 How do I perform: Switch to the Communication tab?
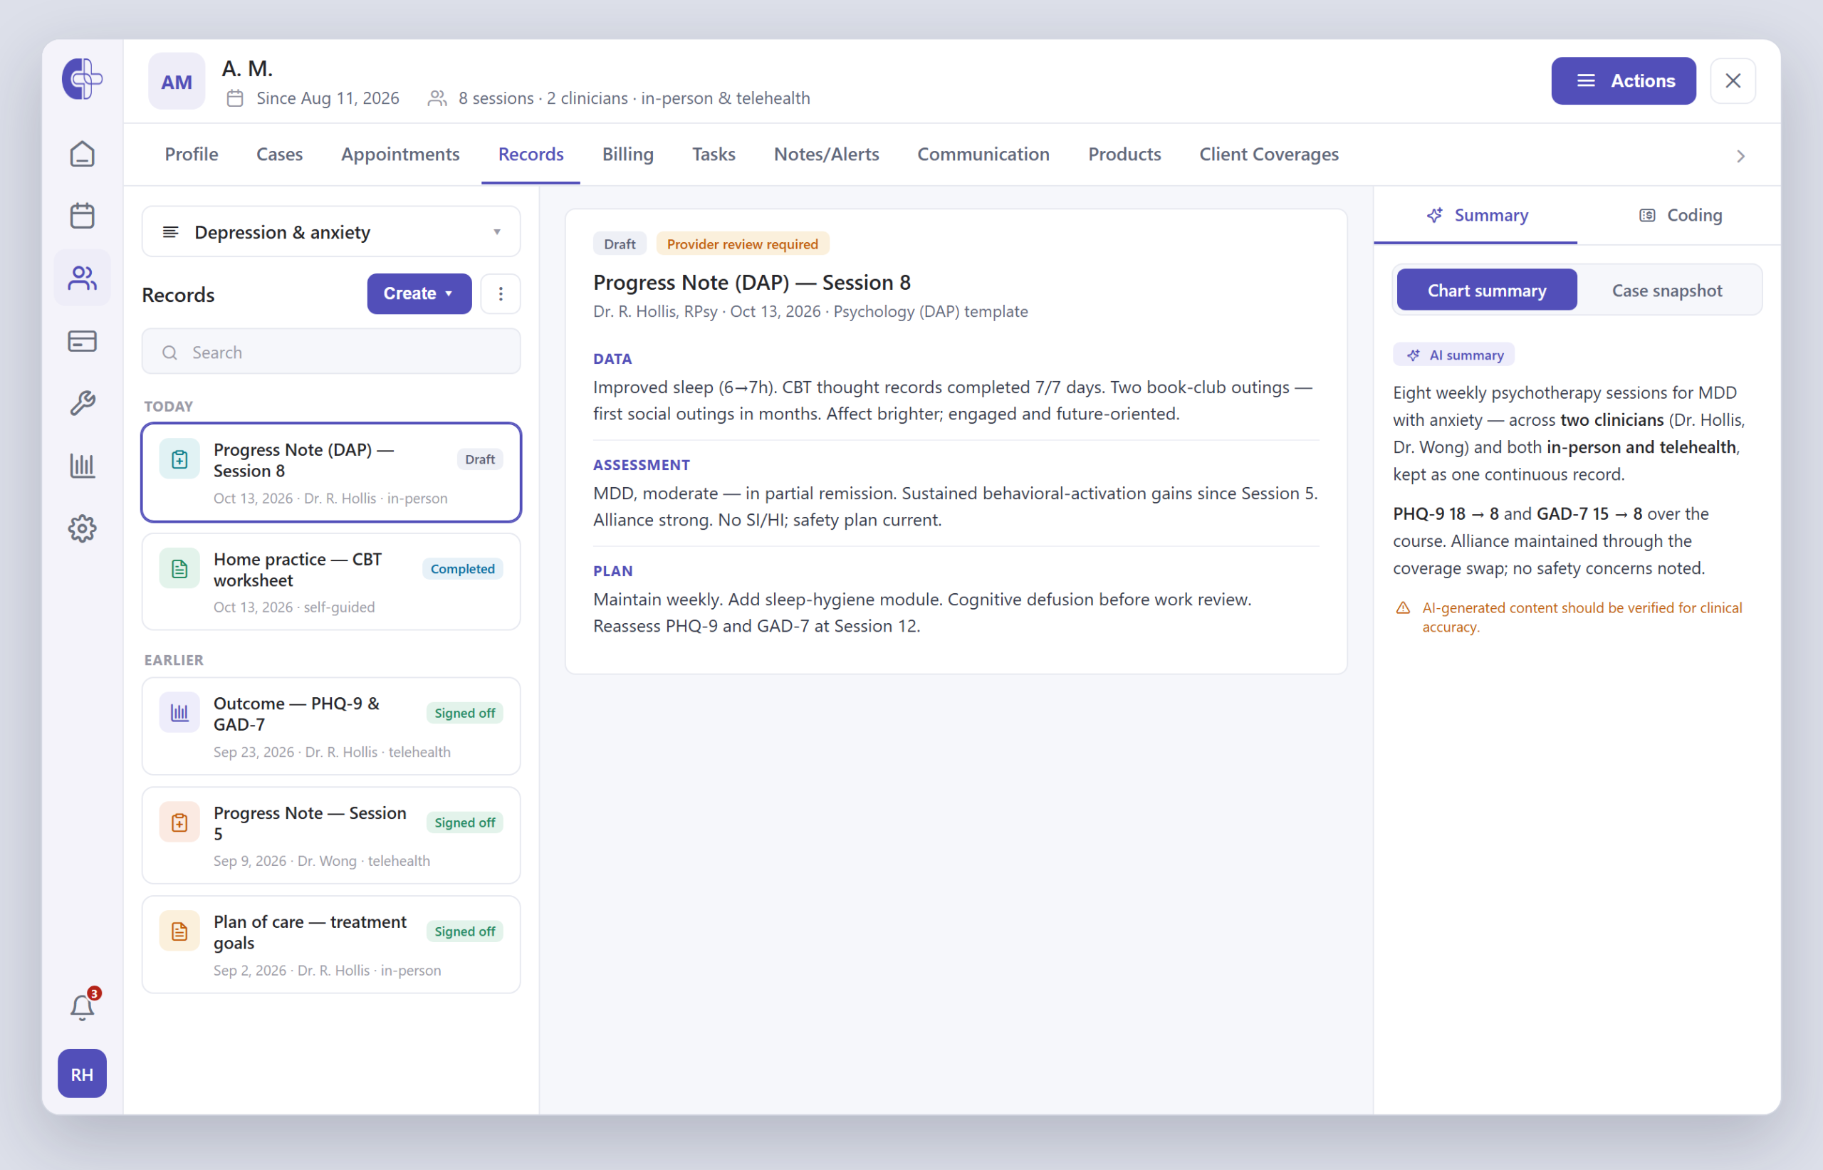[983, 155]
